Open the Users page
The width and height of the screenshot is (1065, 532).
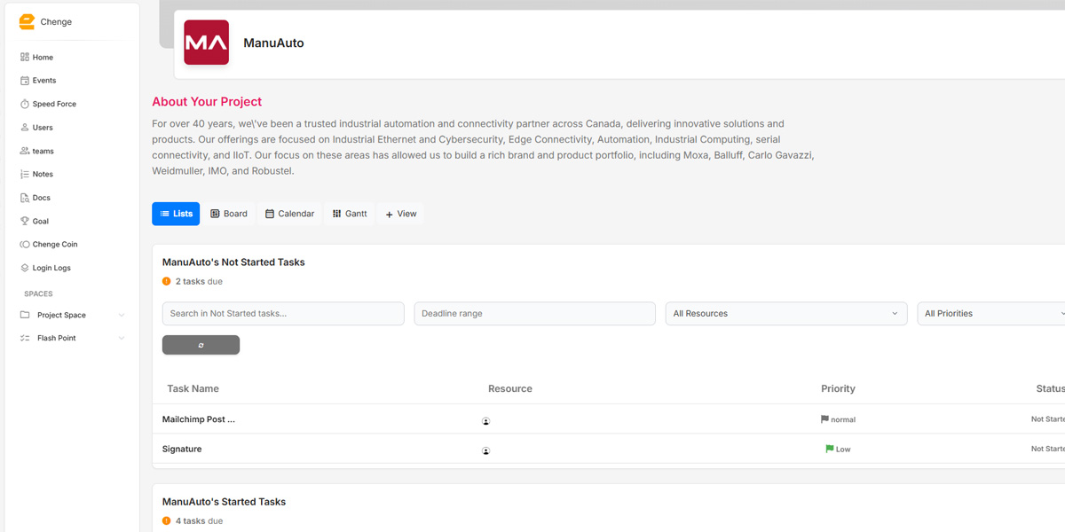click(x=43, y=128)
